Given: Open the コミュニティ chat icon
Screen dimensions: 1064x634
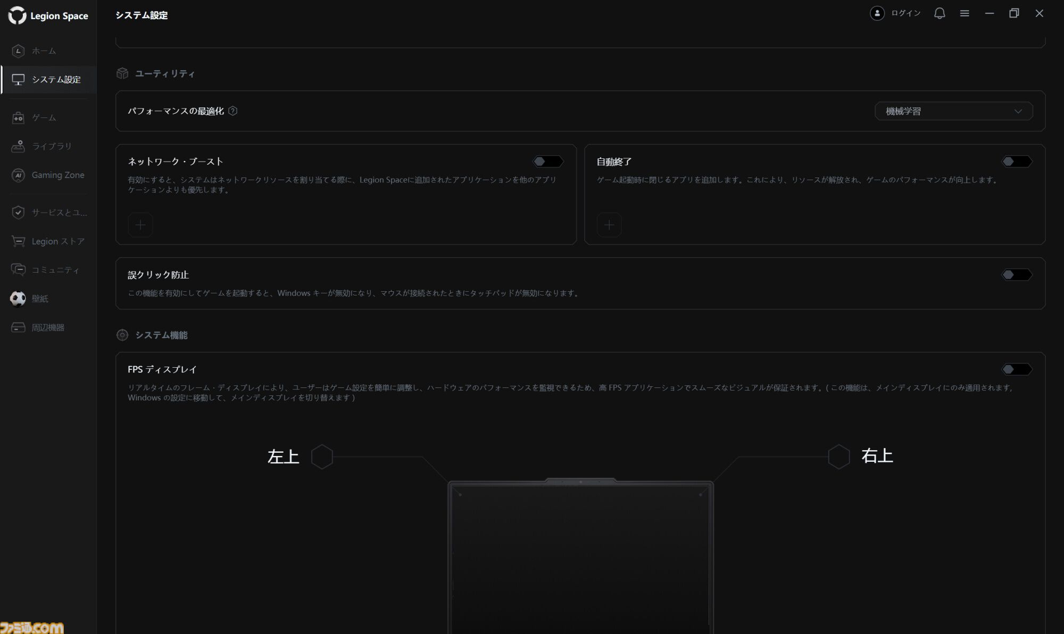Looking at the screenshot, I should tap(18, 270).
